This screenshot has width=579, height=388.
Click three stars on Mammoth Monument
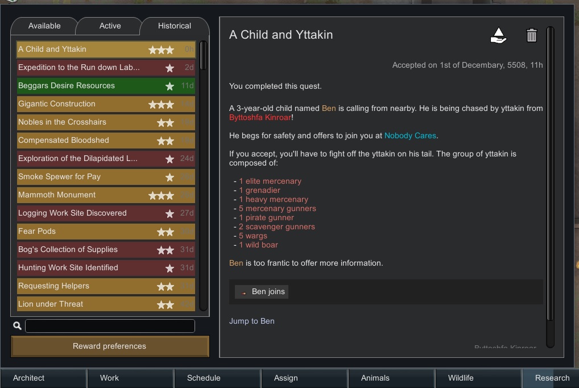click(161, 195)
